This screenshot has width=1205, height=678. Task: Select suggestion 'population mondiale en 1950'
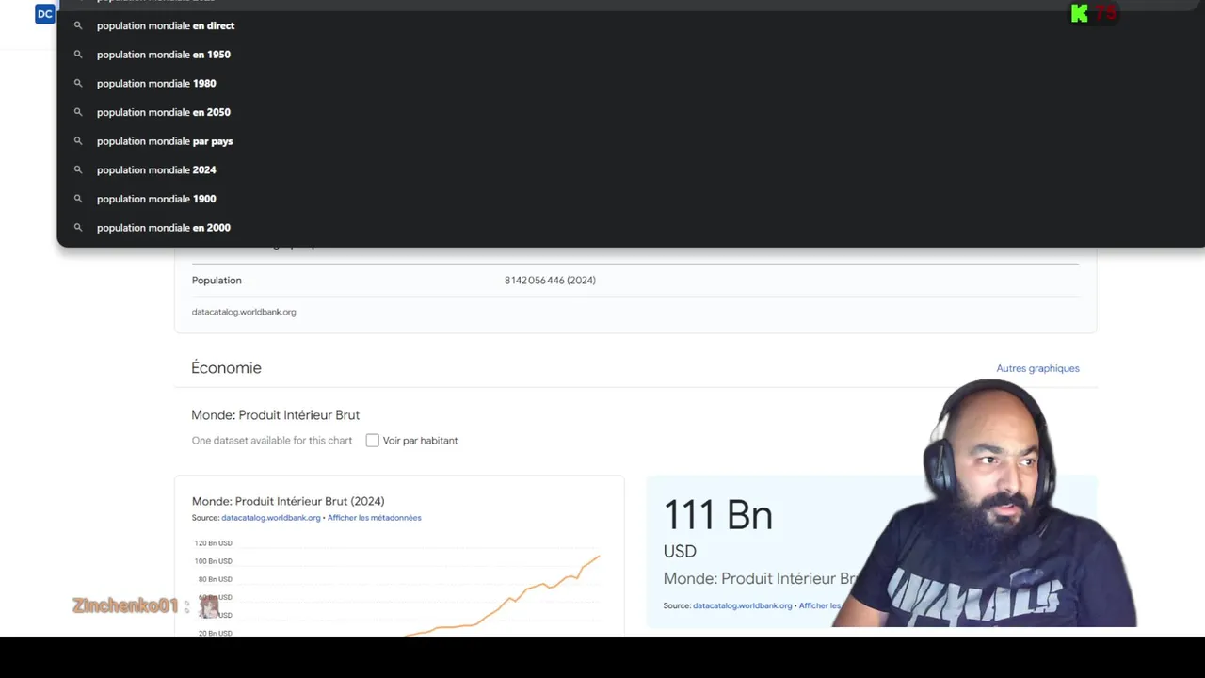[631, 55]
